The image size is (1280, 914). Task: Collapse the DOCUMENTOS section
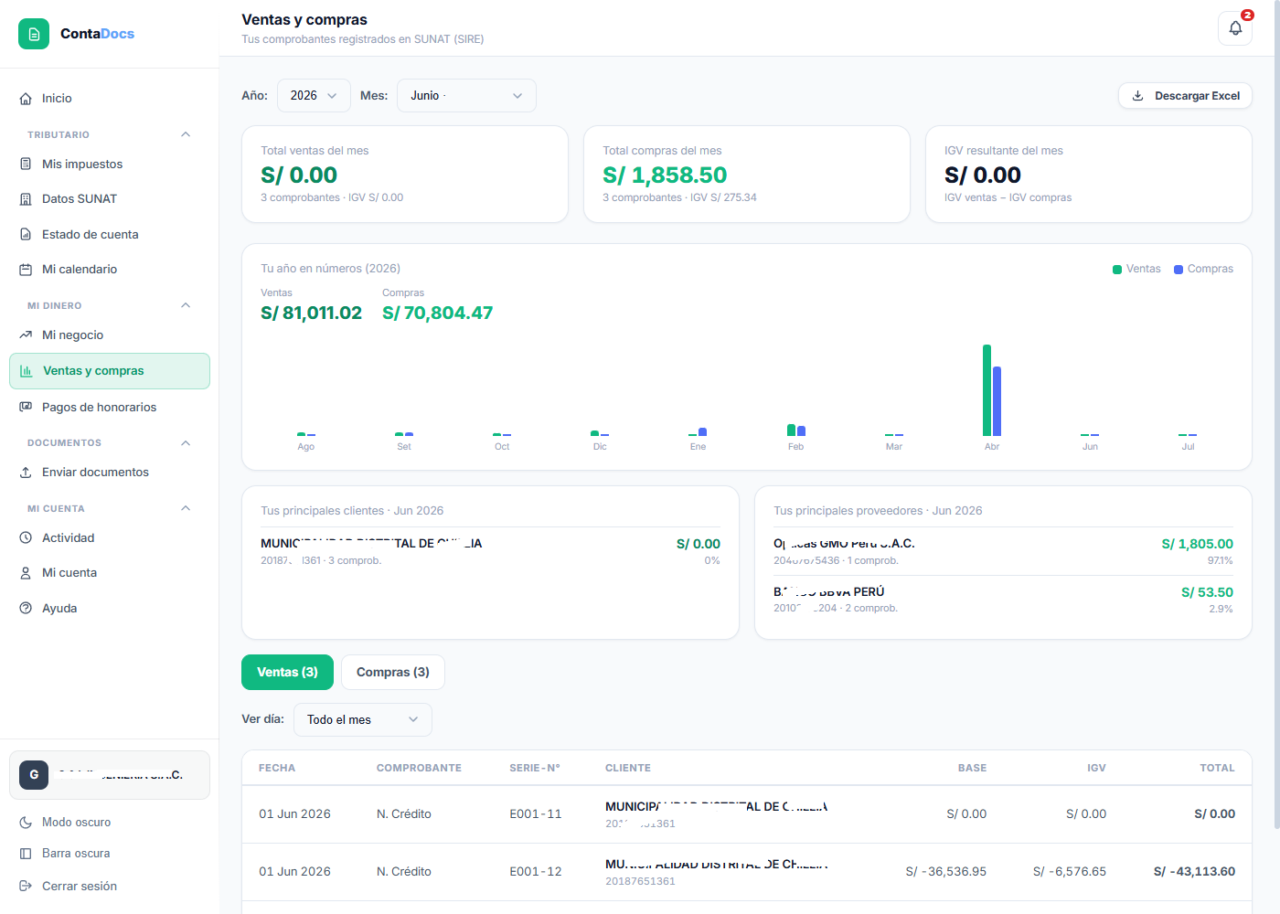pos(186,443)
